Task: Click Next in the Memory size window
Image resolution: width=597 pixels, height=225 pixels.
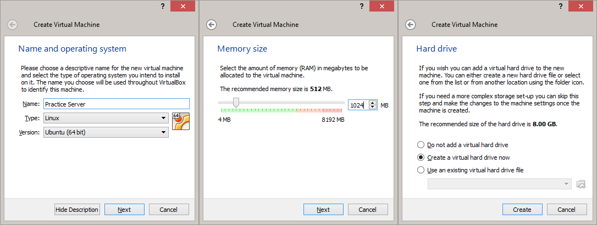Action: [323, 210]
